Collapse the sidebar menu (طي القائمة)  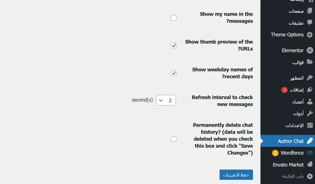(x=293, y=176)
